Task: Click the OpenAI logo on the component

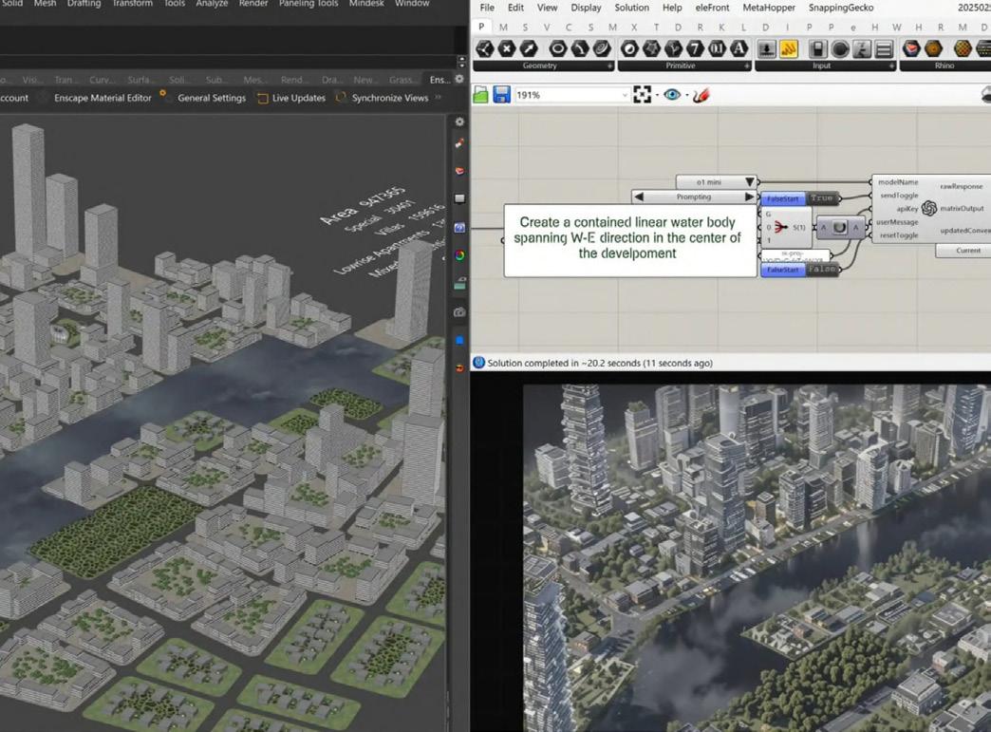Action: click(929, 209)
